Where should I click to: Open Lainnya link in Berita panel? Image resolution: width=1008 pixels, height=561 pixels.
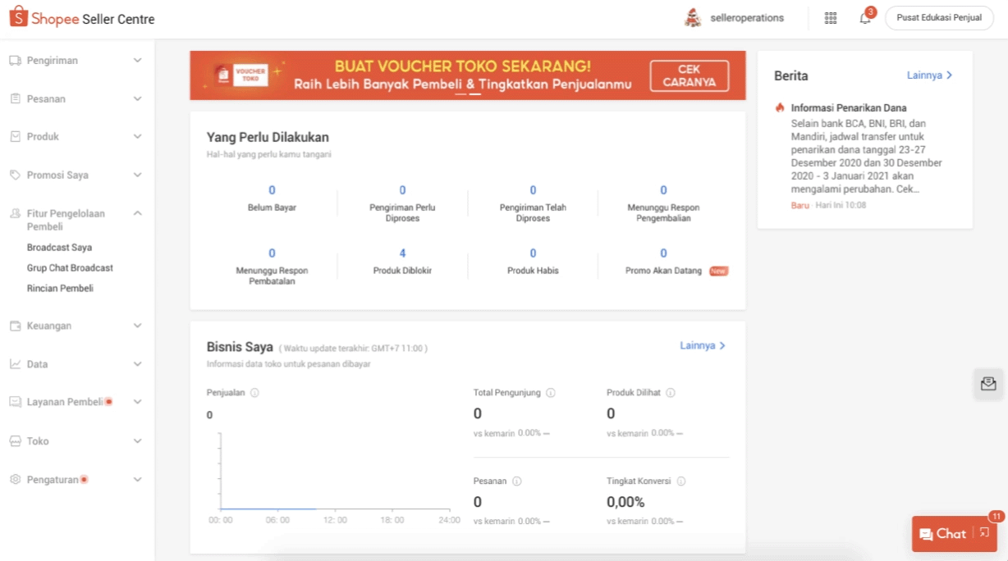click(929, 75)
